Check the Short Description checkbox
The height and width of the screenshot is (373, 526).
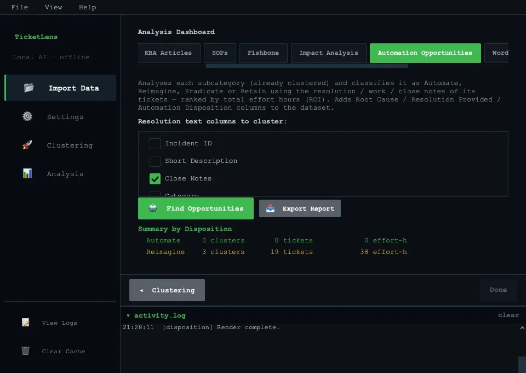pyautogui.click(x=155, y=161)
